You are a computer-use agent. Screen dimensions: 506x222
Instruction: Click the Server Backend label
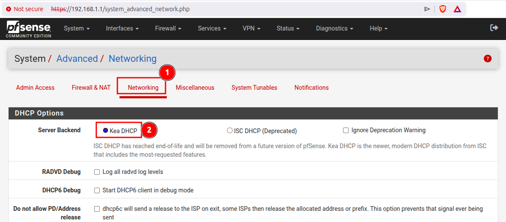coord(59,130)
